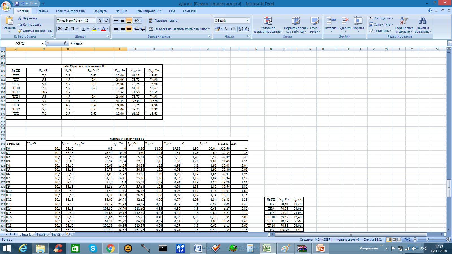Open font name dropdown Times New Roman
452x254 pixels.
coord(82,21)
